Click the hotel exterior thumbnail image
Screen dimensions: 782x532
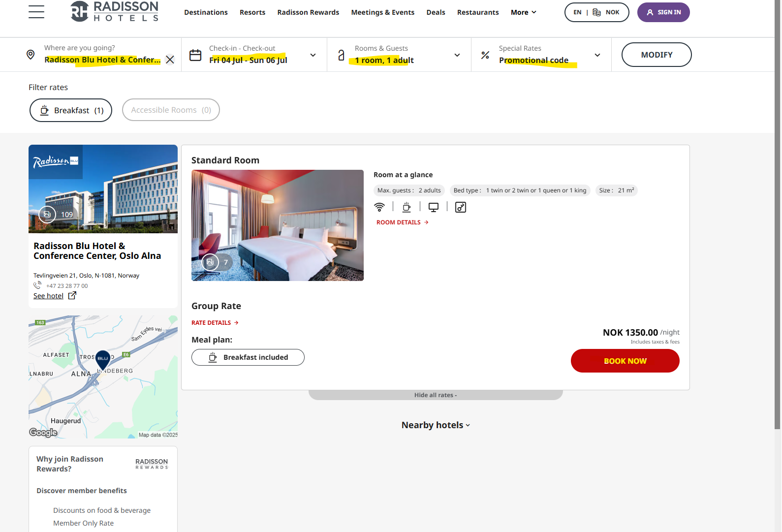[103, 189]
